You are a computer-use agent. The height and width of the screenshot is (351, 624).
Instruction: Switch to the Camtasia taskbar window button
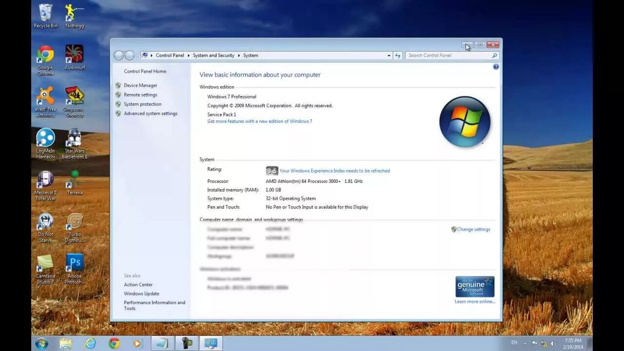click(163, 343)
